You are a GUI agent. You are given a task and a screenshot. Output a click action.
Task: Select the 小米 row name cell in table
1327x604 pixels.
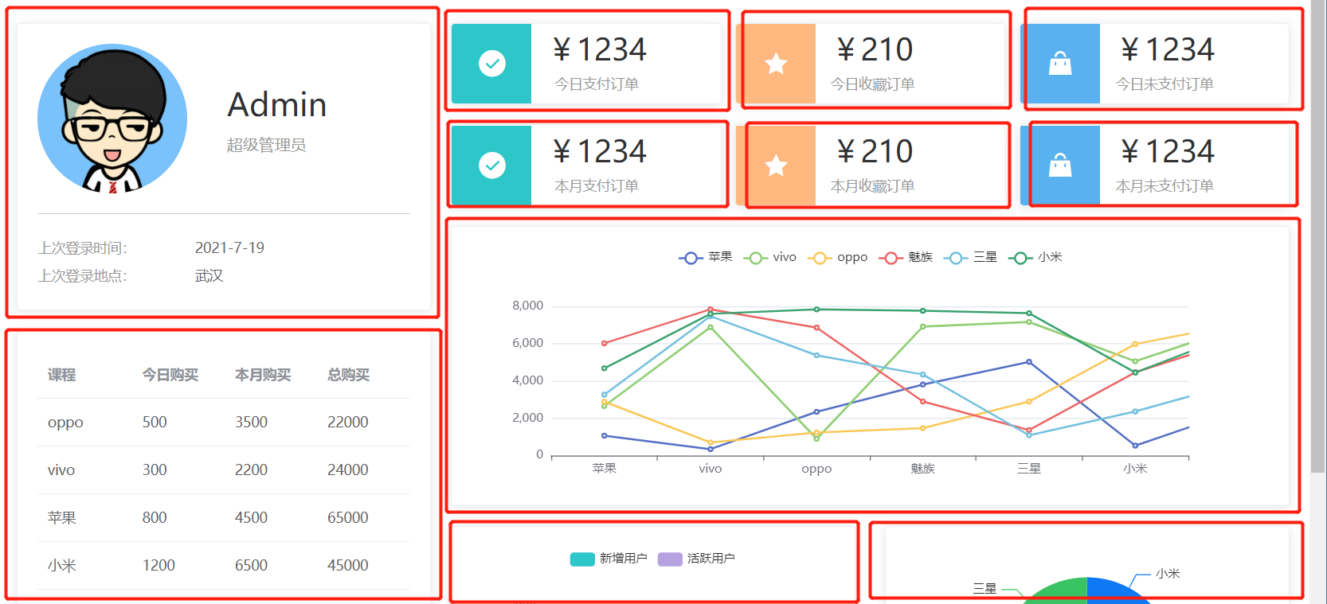click(62, 566)
